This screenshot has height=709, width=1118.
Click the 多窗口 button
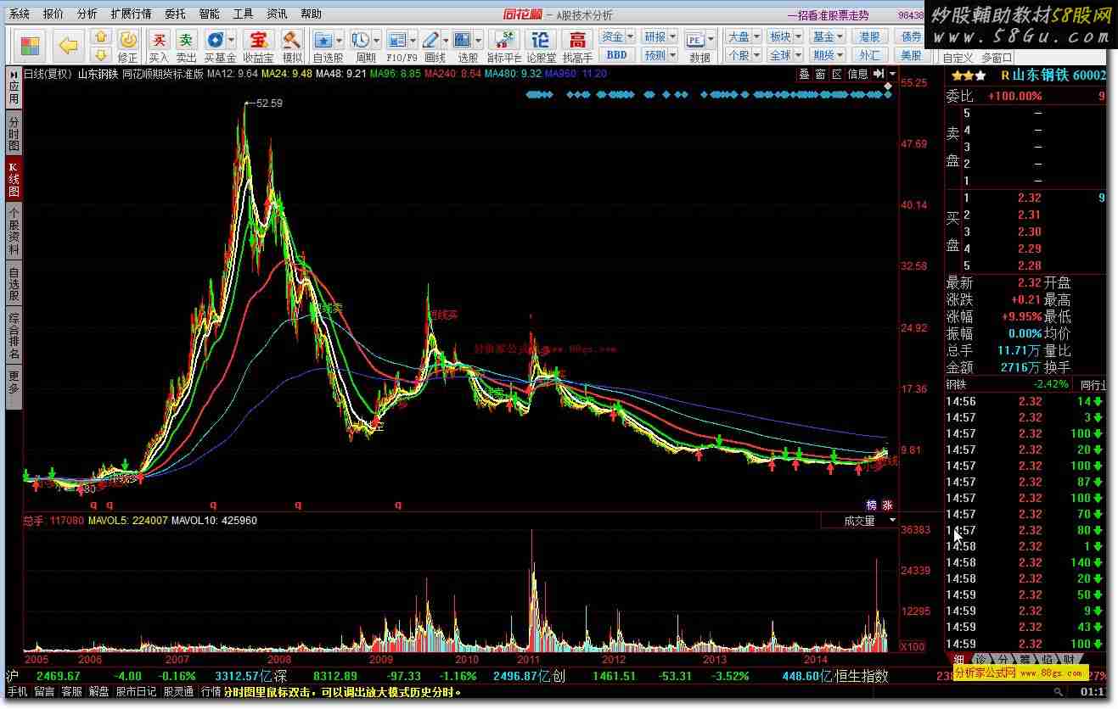click(x=997, y=58)
